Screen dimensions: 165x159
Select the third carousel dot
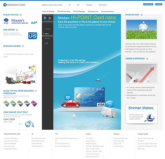pos(23,124)
